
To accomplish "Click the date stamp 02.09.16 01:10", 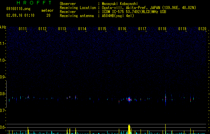I will click(20, 15).
